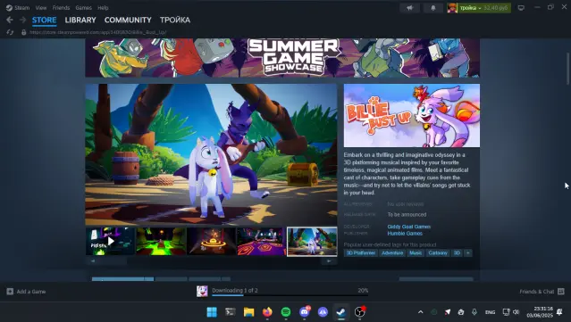The height and width of the screenshot is (322, 571).
Task: Go back with the left arrow
Action: tap(10, 20)
